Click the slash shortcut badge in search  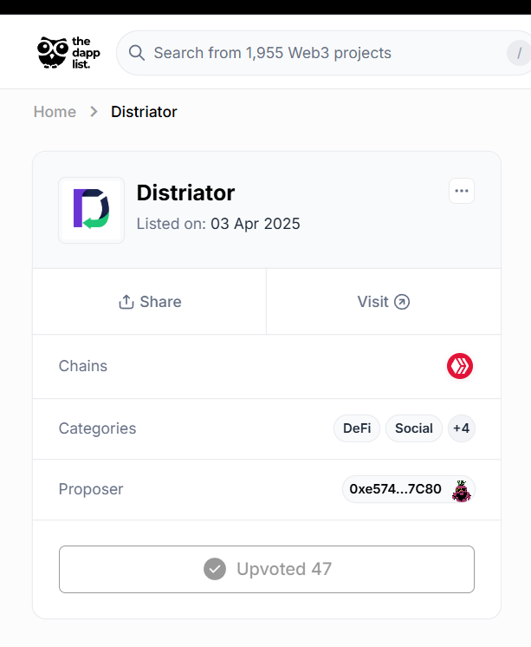519,53
